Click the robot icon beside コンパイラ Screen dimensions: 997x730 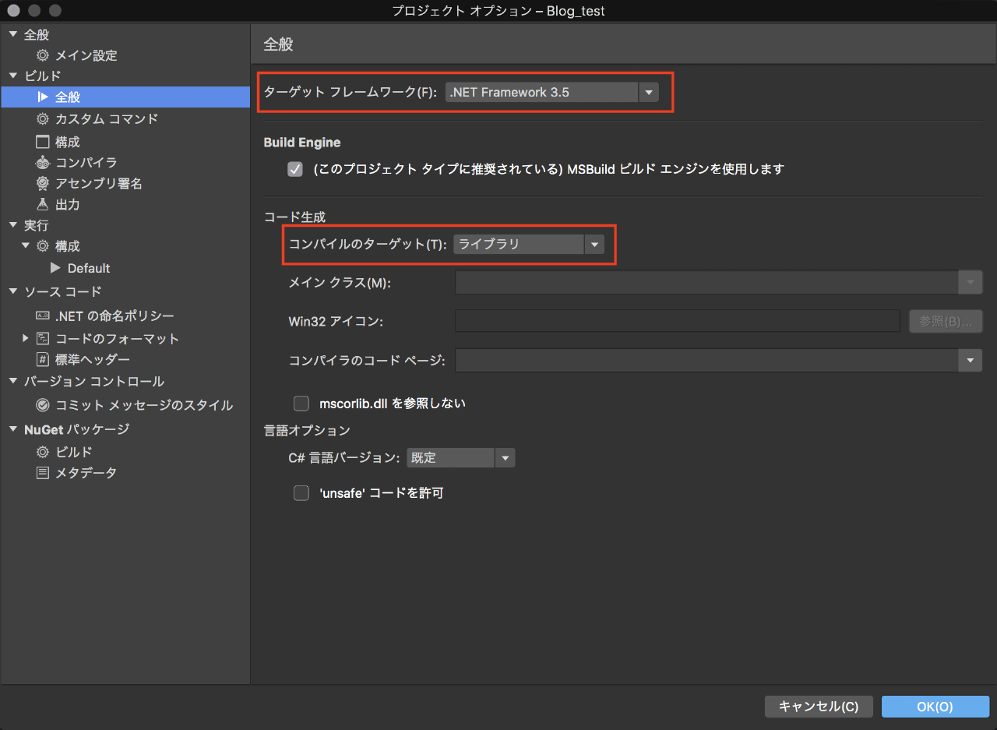click(42, 162)
